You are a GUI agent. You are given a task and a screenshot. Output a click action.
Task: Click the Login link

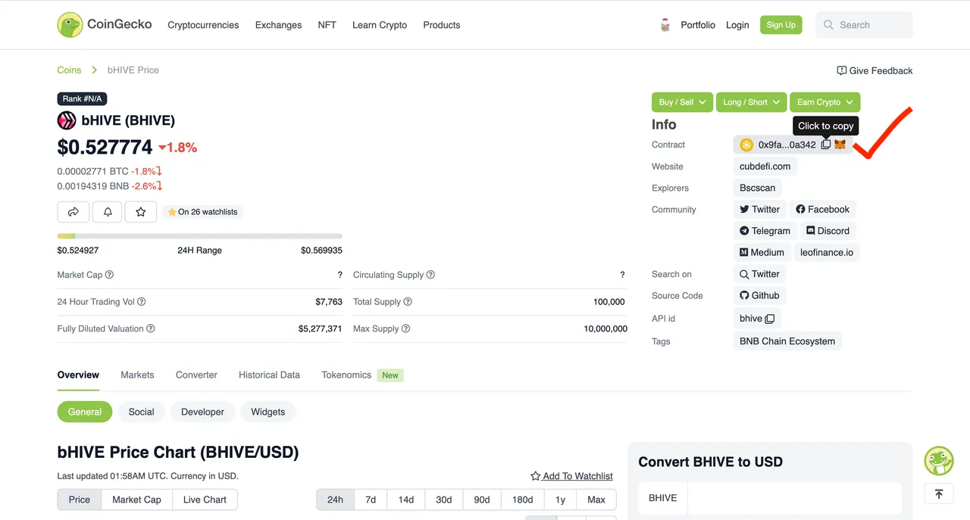(737, 25)
